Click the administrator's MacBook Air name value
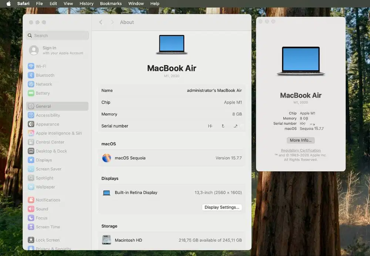Viewport: 370px width, 256px height. pos(214,90)
